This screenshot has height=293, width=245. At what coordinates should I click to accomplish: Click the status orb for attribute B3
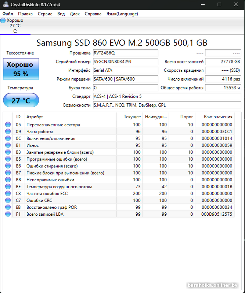pos(8,152)
